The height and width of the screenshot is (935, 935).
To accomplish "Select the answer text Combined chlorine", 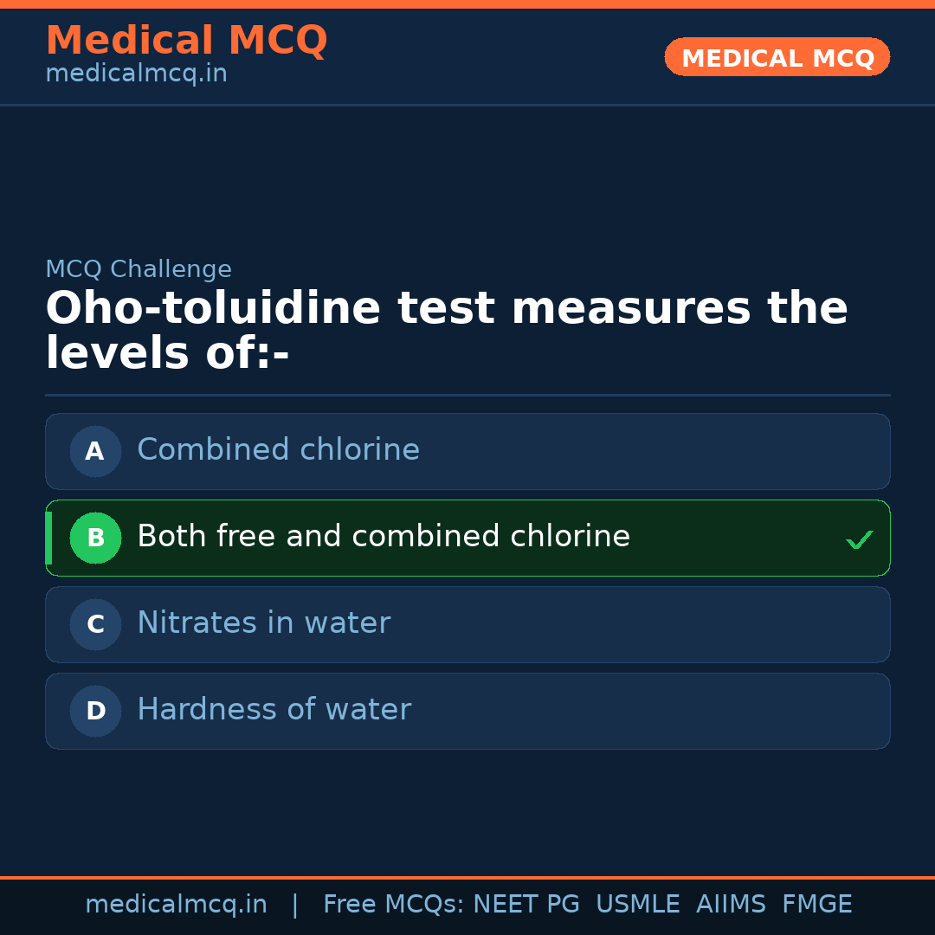I will click(278, 450).
